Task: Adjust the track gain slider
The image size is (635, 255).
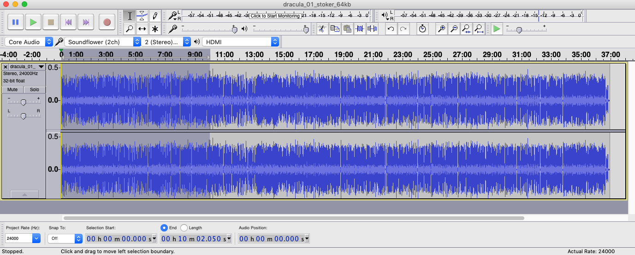Action: (x=23, y=102)
